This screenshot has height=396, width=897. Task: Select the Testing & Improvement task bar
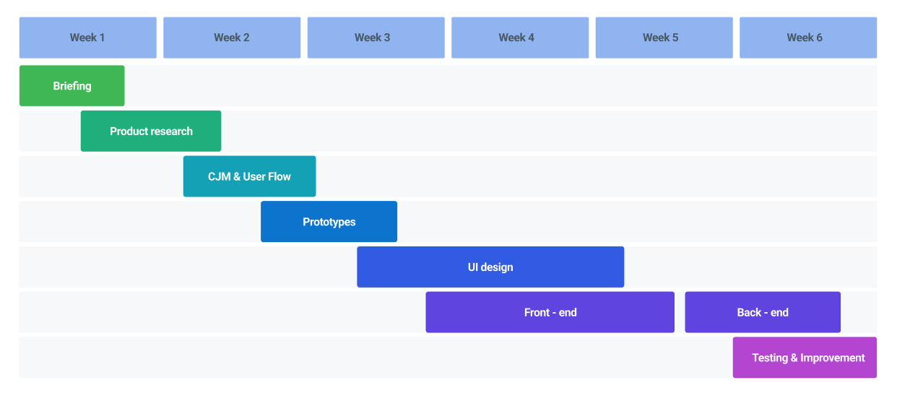[x=805, y=358]
